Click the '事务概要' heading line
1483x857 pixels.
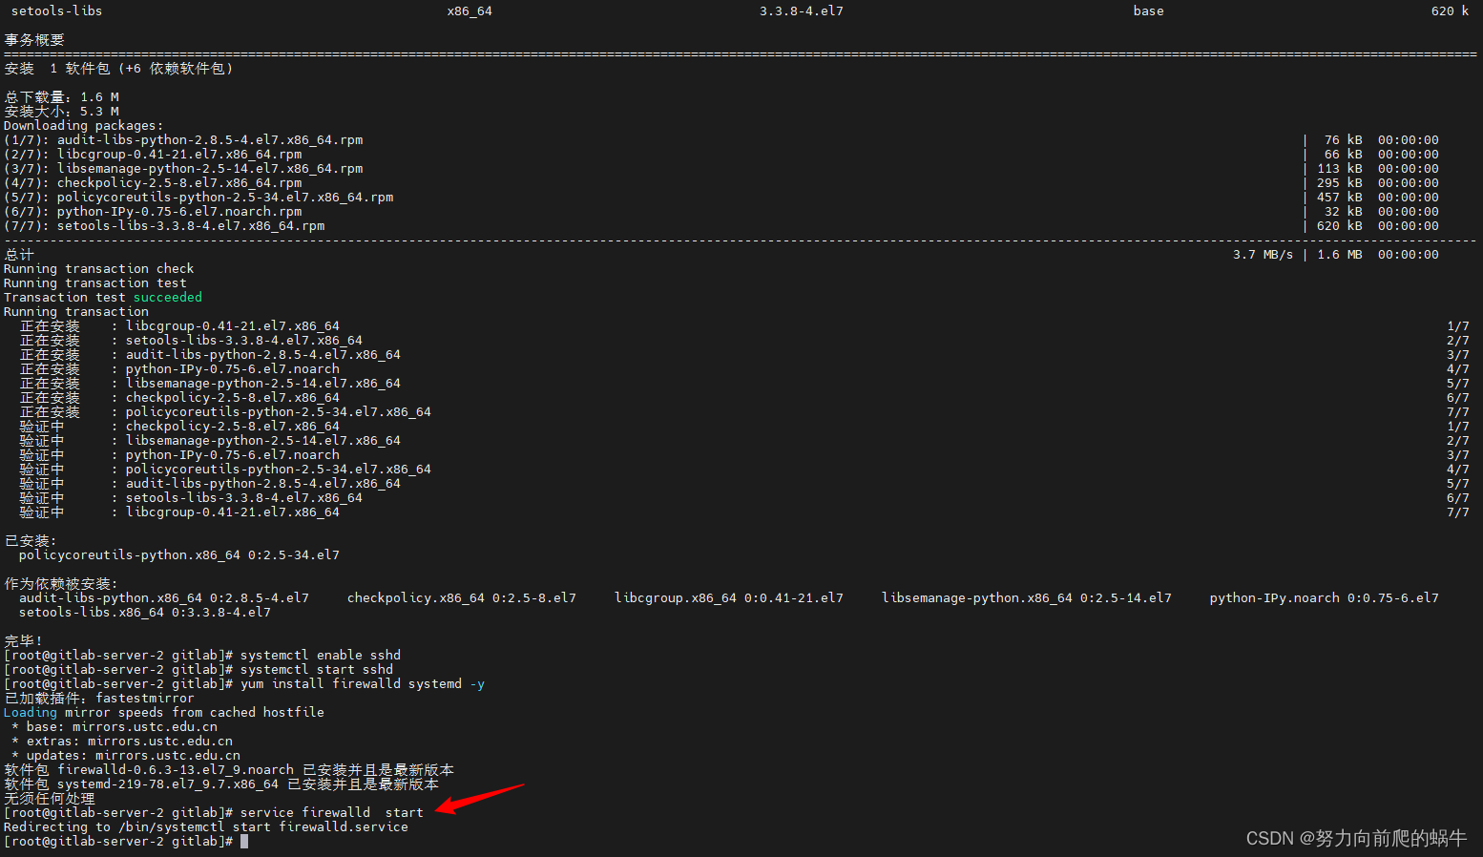point(34,40)
